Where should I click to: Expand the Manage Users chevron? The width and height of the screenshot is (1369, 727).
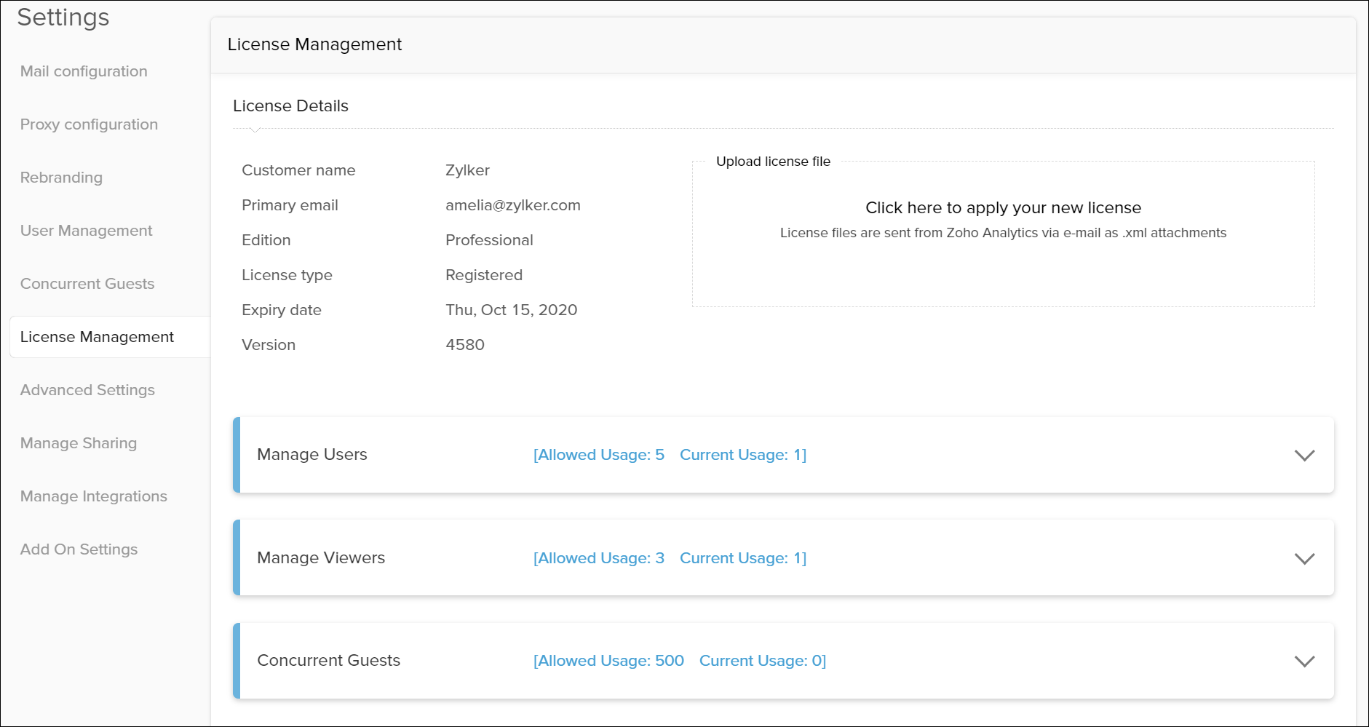click(x=1304, y=456)
